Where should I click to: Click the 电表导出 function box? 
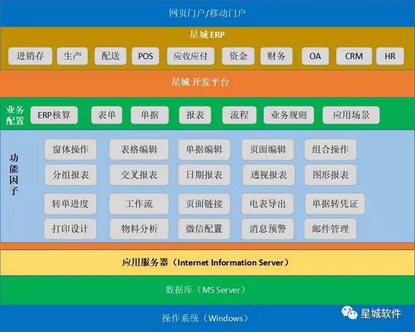click(x=267, y=204)
